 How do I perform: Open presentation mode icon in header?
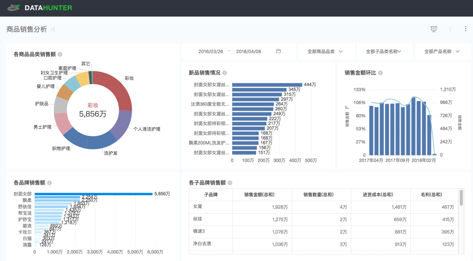[434, 29]
